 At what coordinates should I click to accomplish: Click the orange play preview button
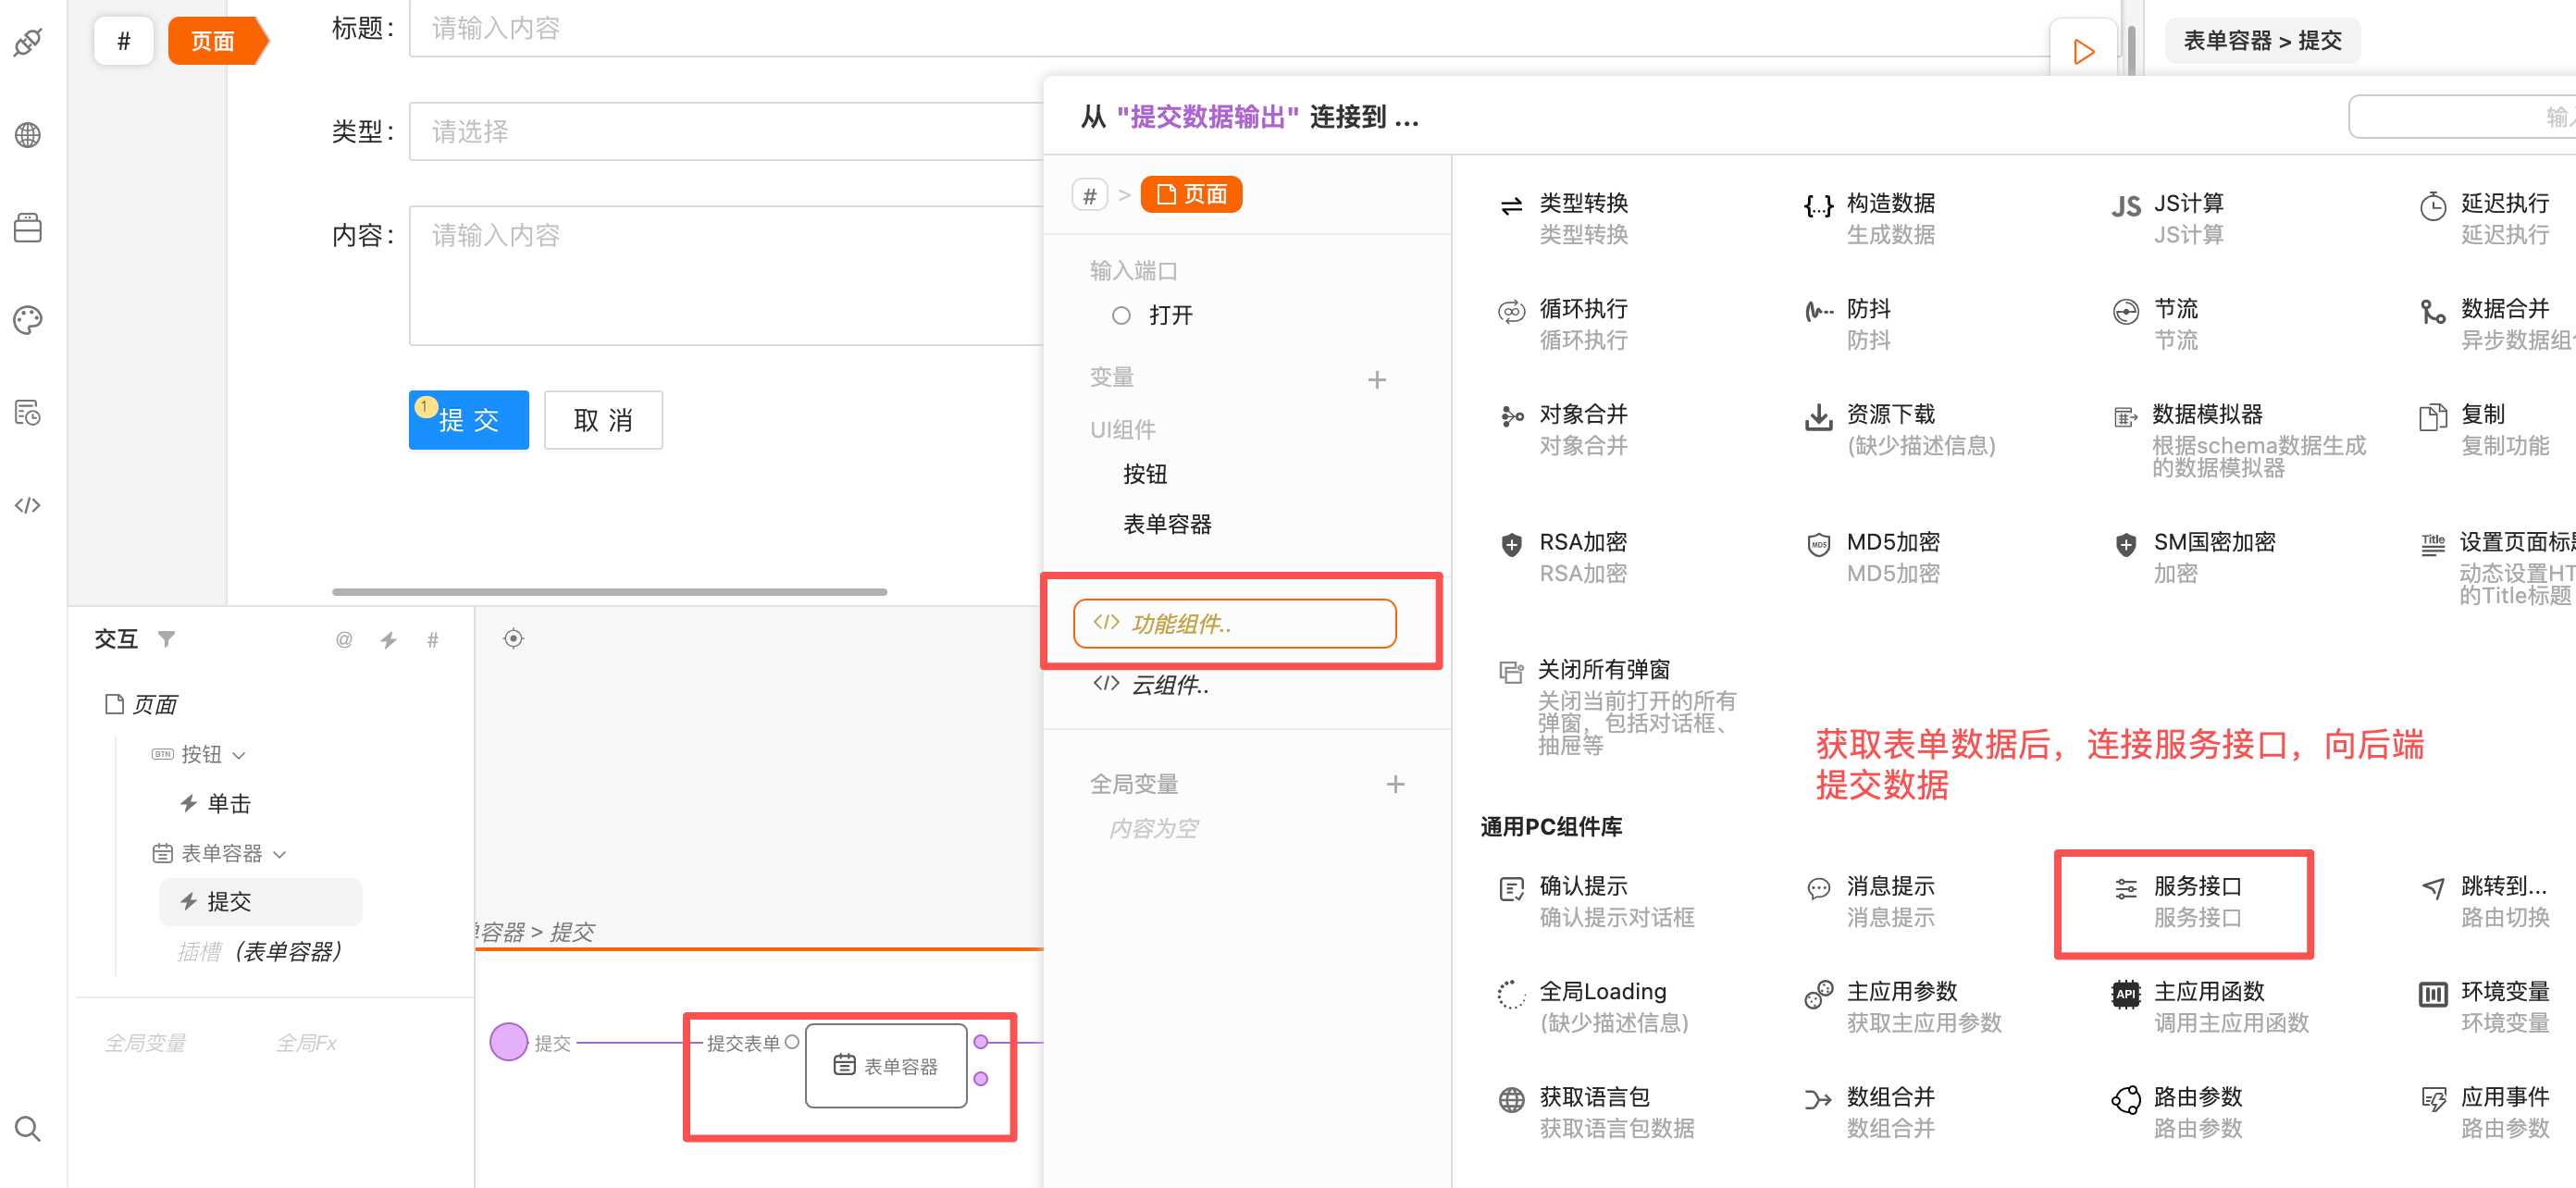coord(2083,52)
